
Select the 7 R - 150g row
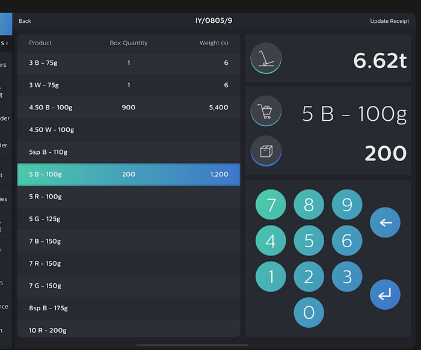(x=129, y=263)
